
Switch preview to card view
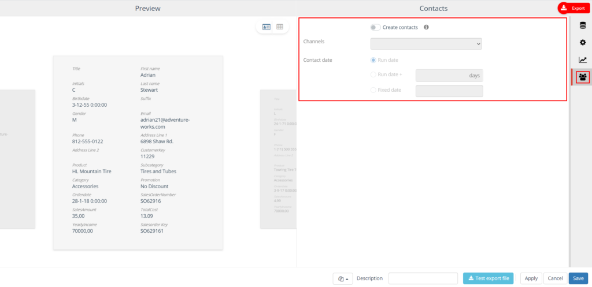point(267,27)
